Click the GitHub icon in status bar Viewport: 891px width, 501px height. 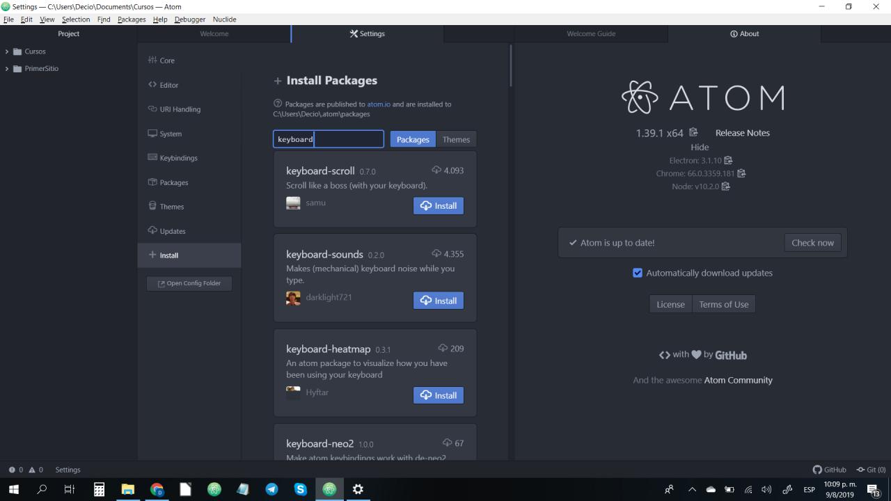pos(816,470)
